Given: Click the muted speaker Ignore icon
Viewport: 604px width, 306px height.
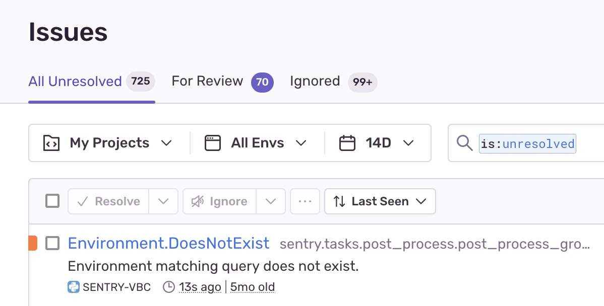Looking at the screenshot, I should point(198,201).
